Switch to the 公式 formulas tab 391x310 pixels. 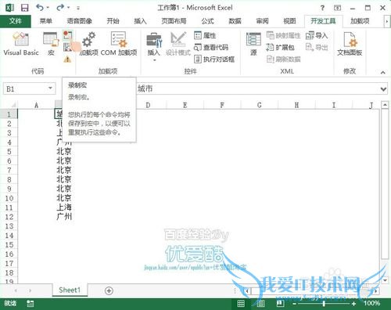(x=207, y=21)
